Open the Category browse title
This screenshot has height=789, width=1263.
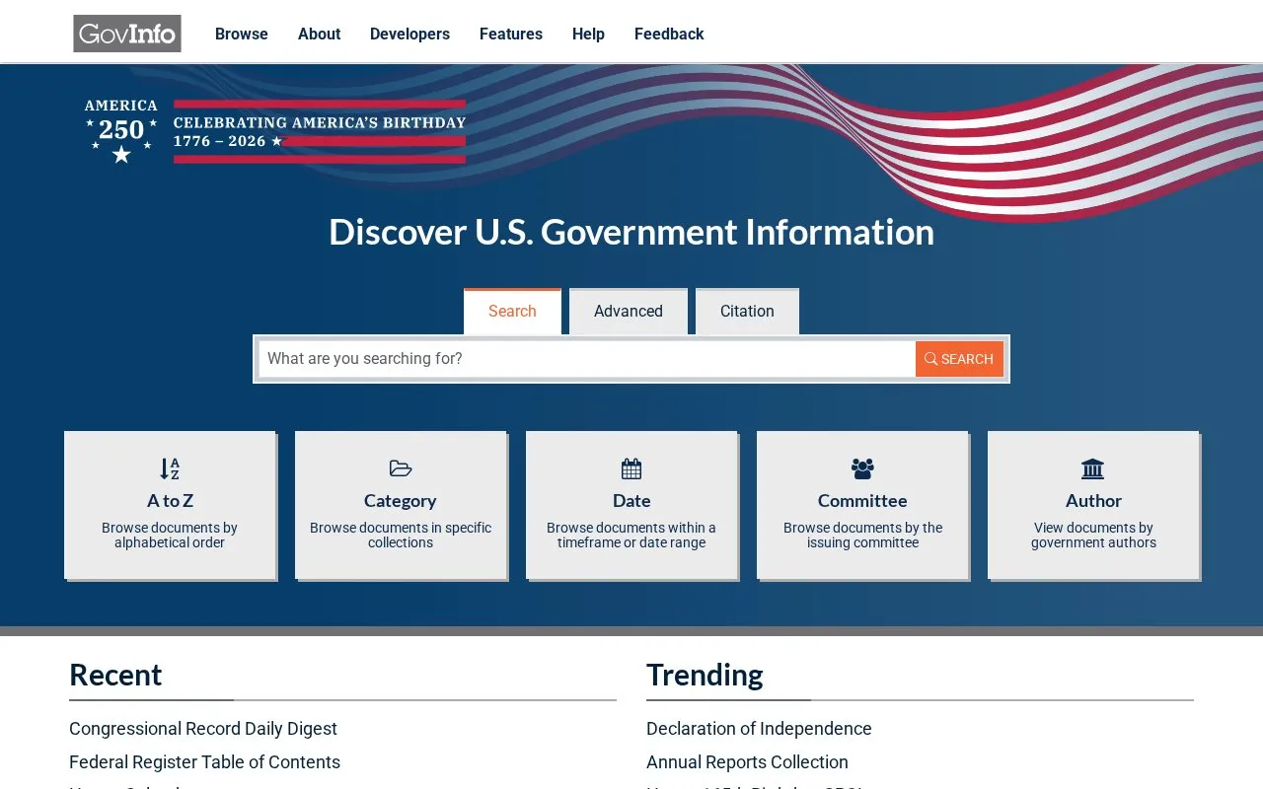(x=401, y=501)
